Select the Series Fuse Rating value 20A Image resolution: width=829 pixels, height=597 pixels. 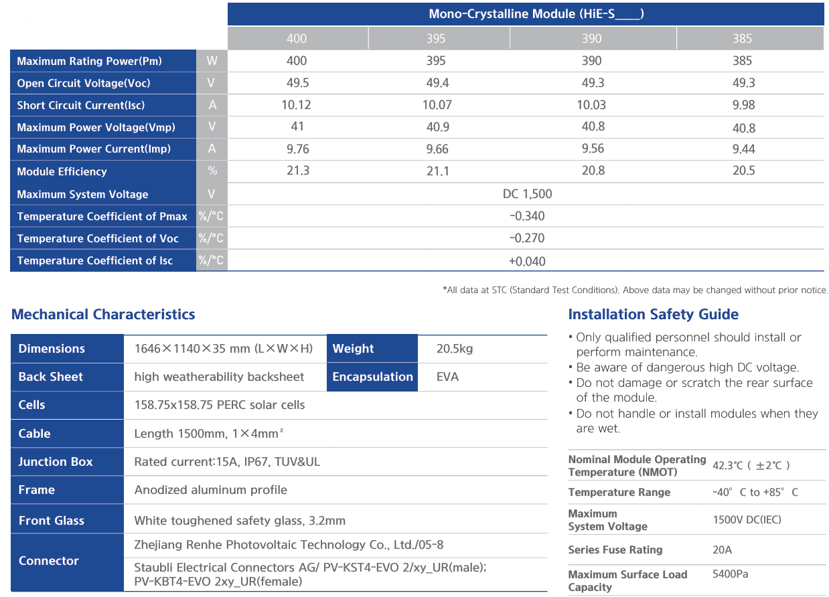pos(723,550)
